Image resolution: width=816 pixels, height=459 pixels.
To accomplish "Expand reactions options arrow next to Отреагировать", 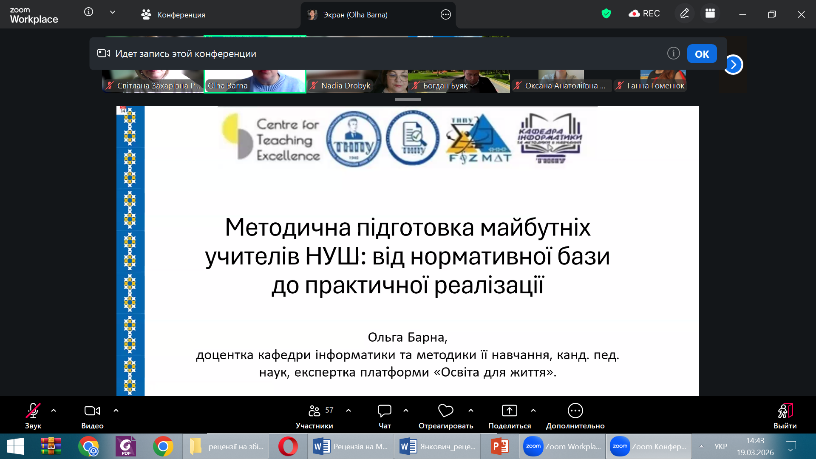I will tap(471, 411).
